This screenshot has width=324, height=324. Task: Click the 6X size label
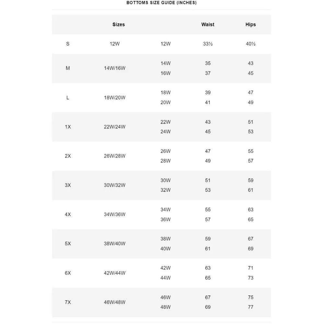click(68, 273)
